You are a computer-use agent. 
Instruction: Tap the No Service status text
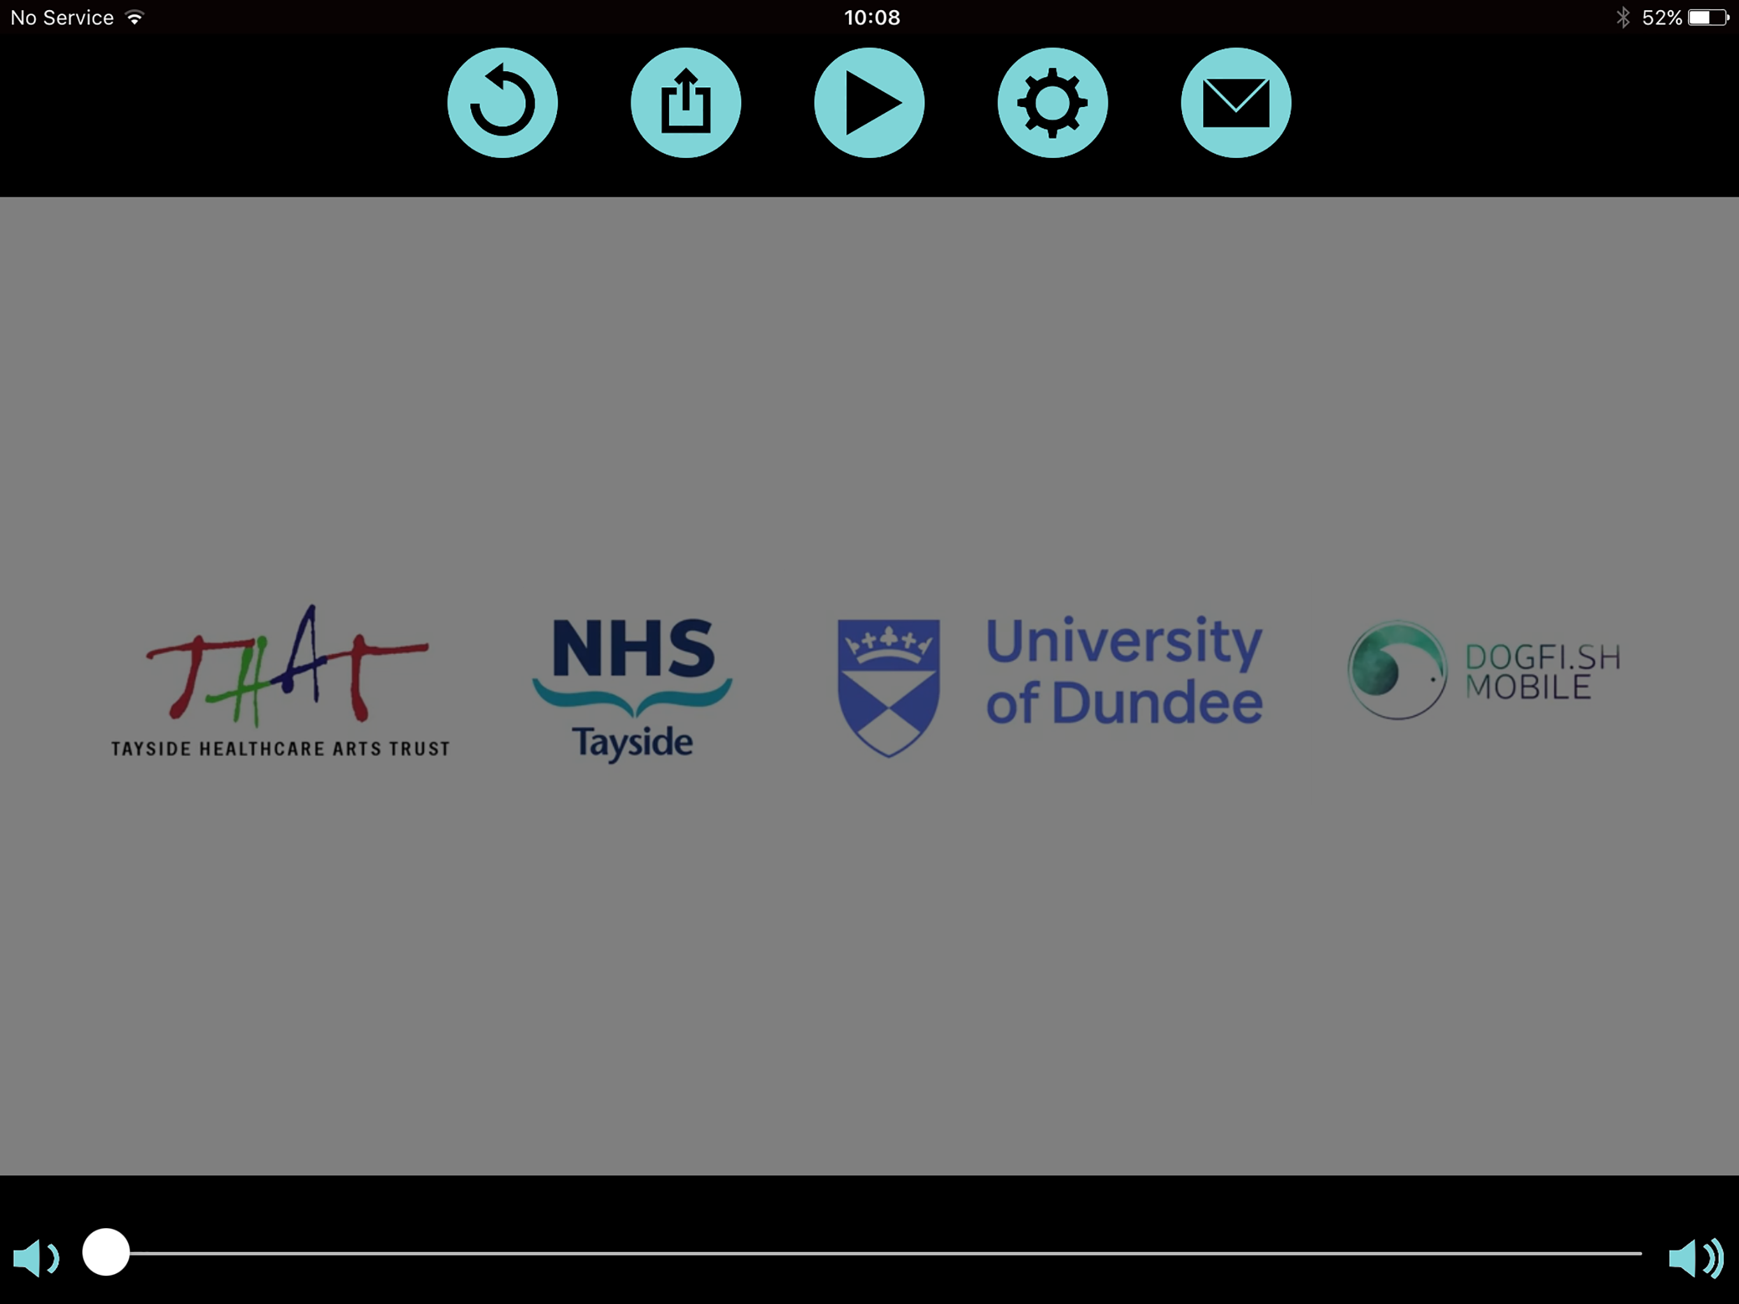click(x=62, y=17)
